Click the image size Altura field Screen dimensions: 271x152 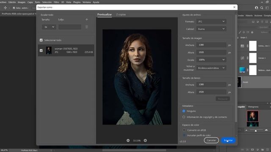pos(211,52)
